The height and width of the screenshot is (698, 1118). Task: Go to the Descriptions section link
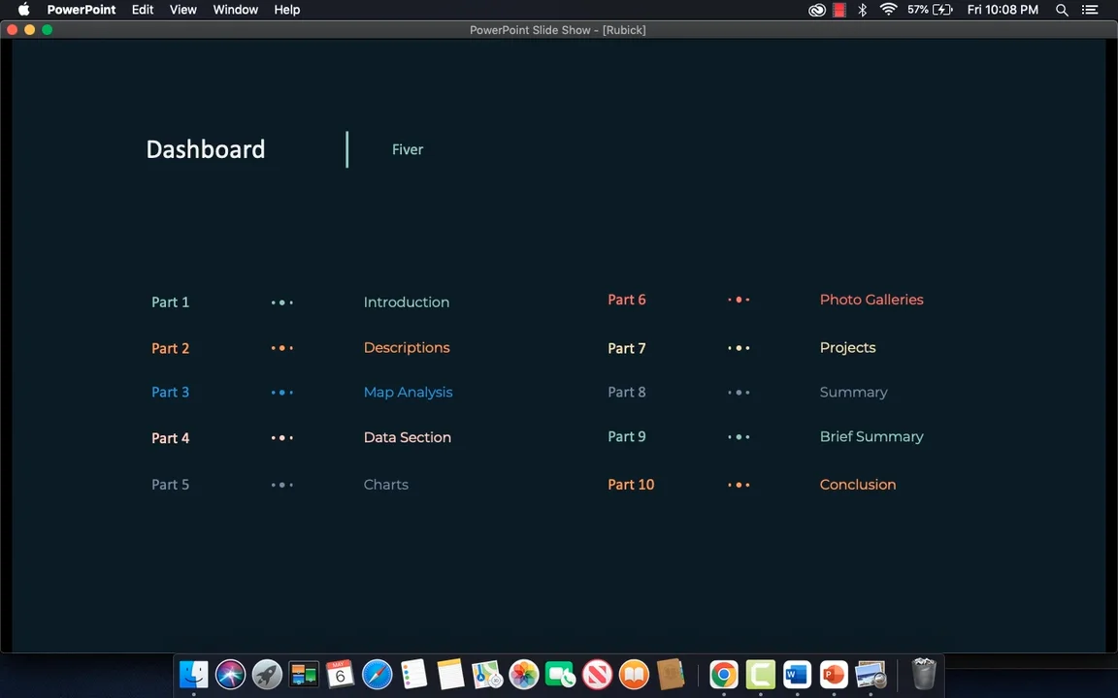pos(407,348)
